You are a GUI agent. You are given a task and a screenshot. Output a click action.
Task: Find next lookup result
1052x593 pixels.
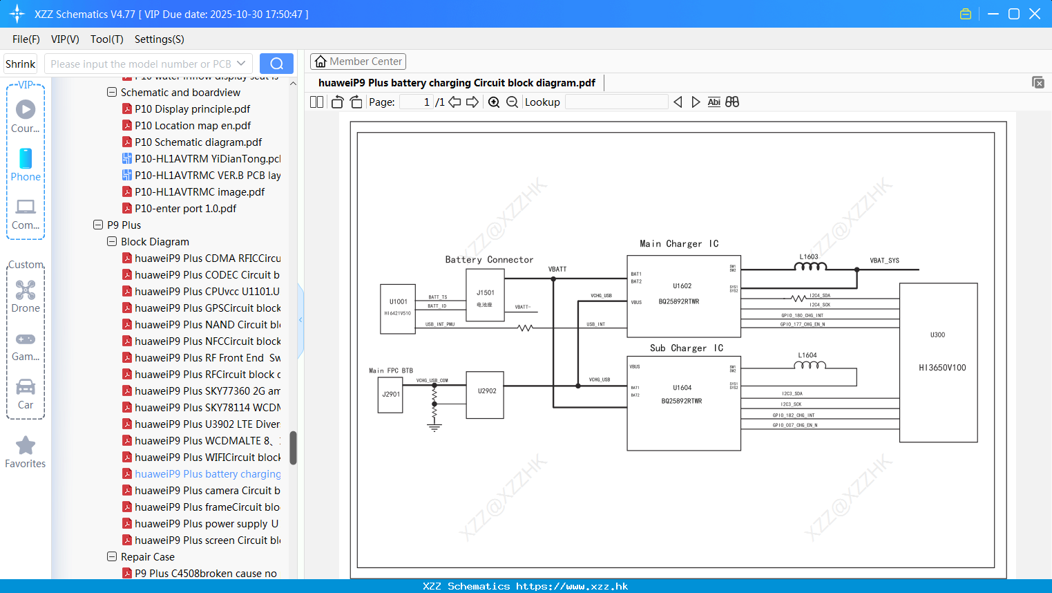tap(696, 102)
